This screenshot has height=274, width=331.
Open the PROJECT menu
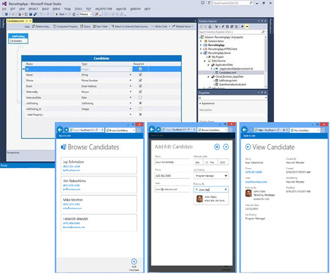(x=34, y=9)
